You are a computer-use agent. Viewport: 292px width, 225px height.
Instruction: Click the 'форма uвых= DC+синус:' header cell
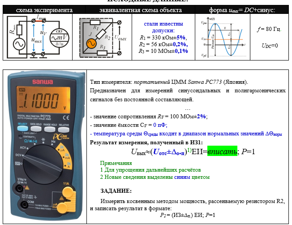click(242, 10)
